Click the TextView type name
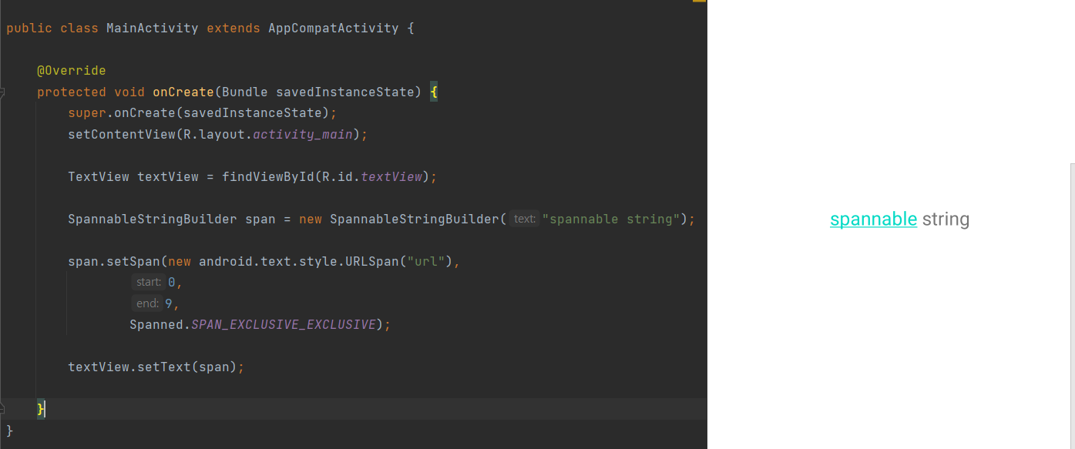This screenshot has height=449, width=1075. tap(99, 177)
